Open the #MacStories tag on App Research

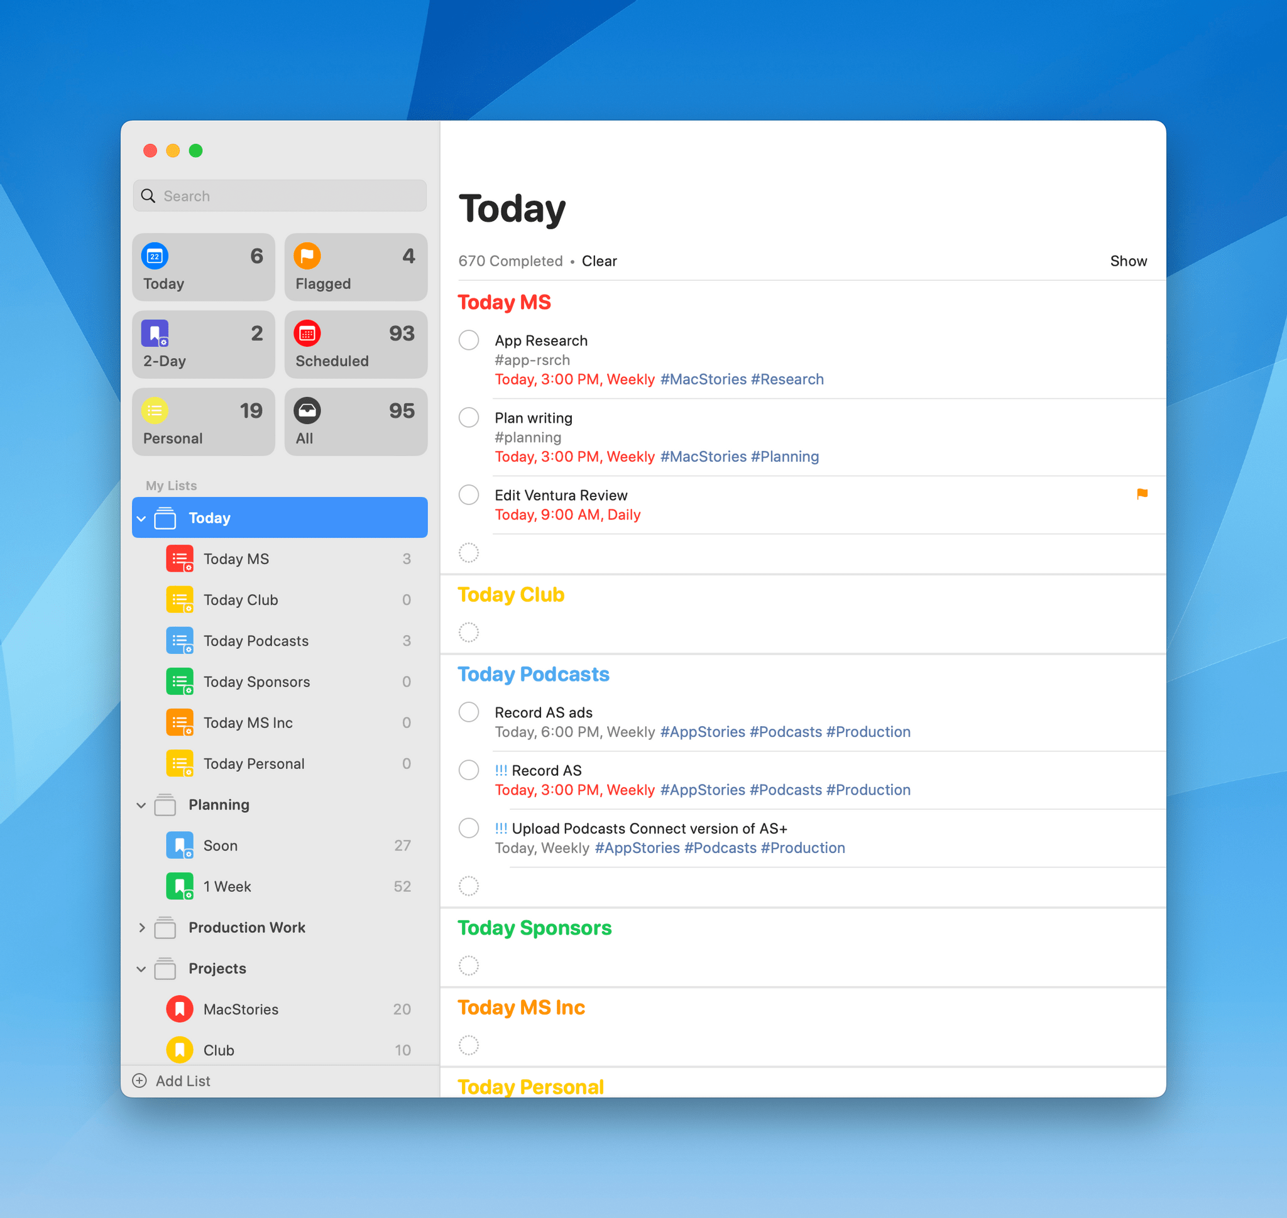coord(703,379)
